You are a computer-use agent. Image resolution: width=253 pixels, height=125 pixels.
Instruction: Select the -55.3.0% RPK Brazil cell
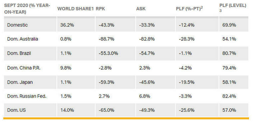109,53
